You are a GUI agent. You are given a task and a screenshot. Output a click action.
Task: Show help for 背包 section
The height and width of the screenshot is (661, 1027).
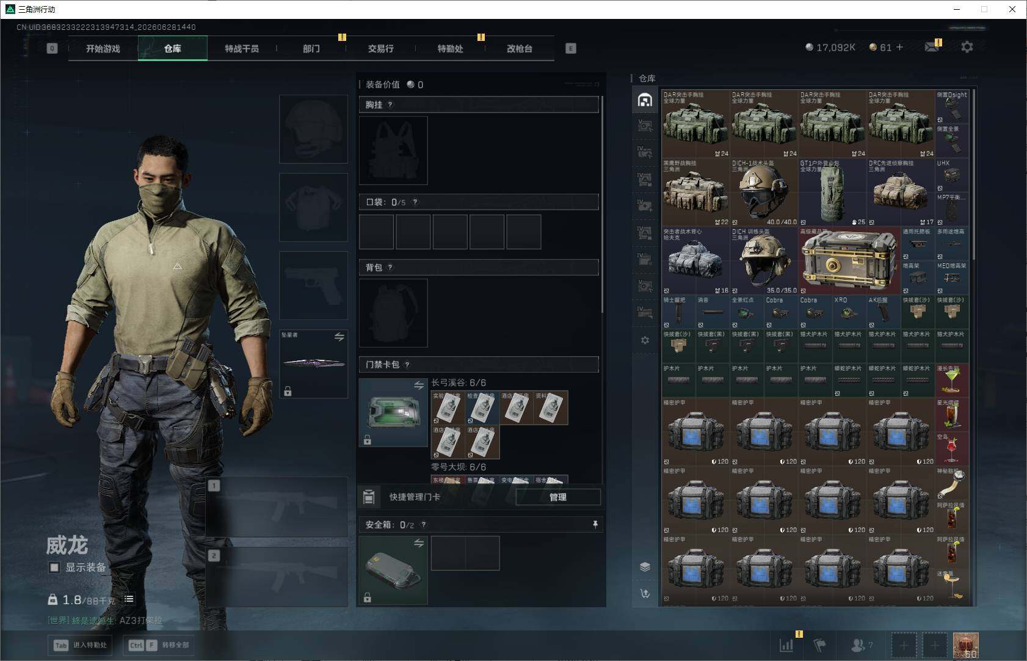(390, 268)
